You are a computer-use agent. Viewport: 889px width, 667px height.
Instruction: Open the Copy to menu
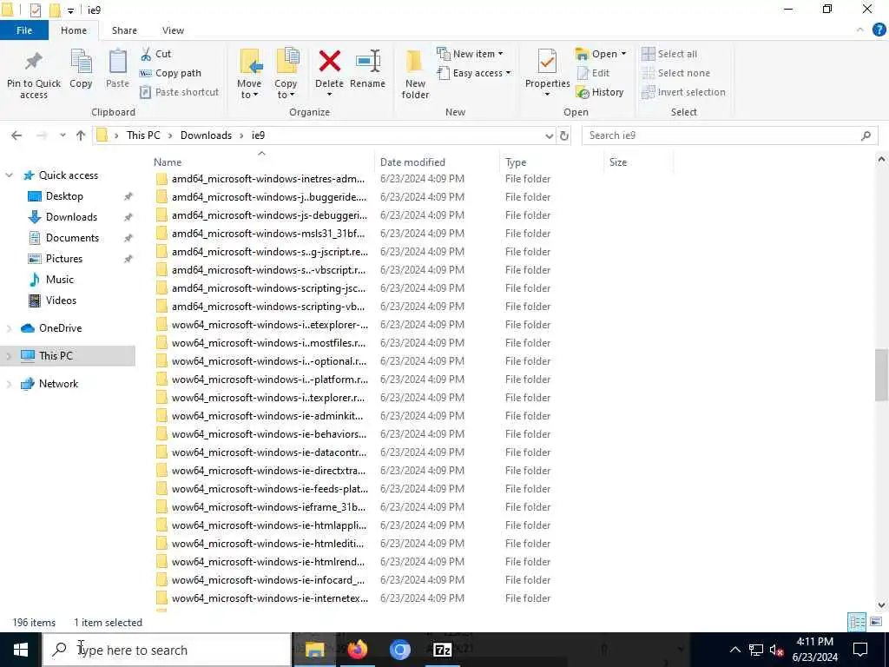pos(286,74)
